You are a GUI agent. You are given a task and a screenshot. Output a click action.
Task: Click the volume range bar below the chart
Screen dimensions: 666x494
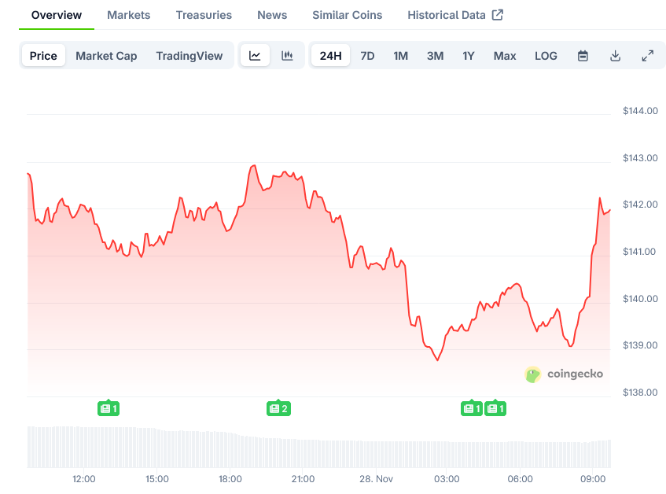318,447
